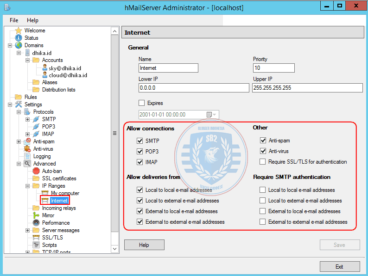The height and width of the screenshot is (276, 368).
Task: Click the SSL/TLS barrier icon
Action: pos(36,238)
